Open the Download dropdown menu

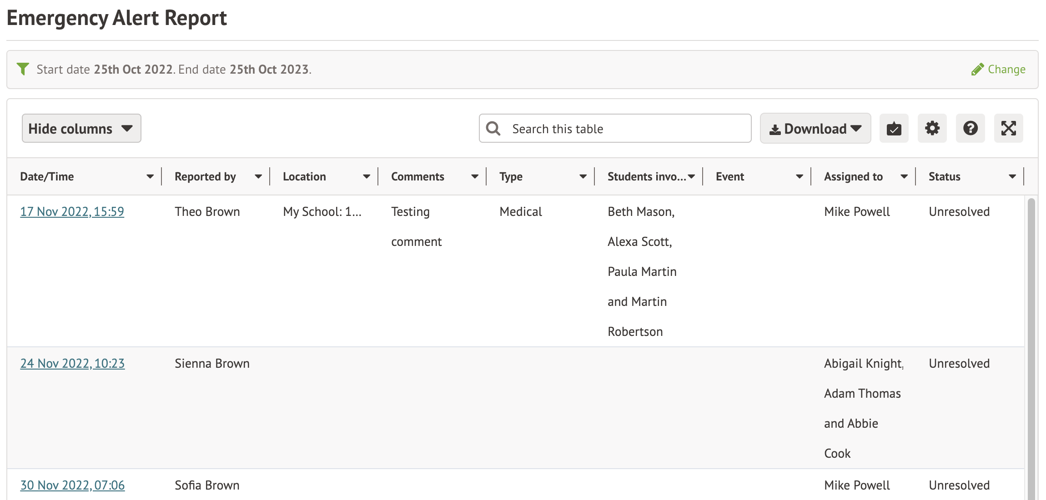815,129
